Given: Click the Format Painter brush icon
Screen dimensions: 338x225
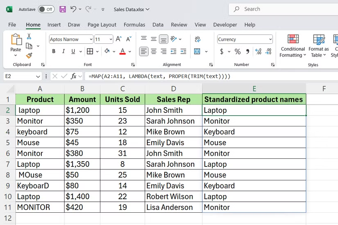Looking at the screenshot, I should [29, 56].
